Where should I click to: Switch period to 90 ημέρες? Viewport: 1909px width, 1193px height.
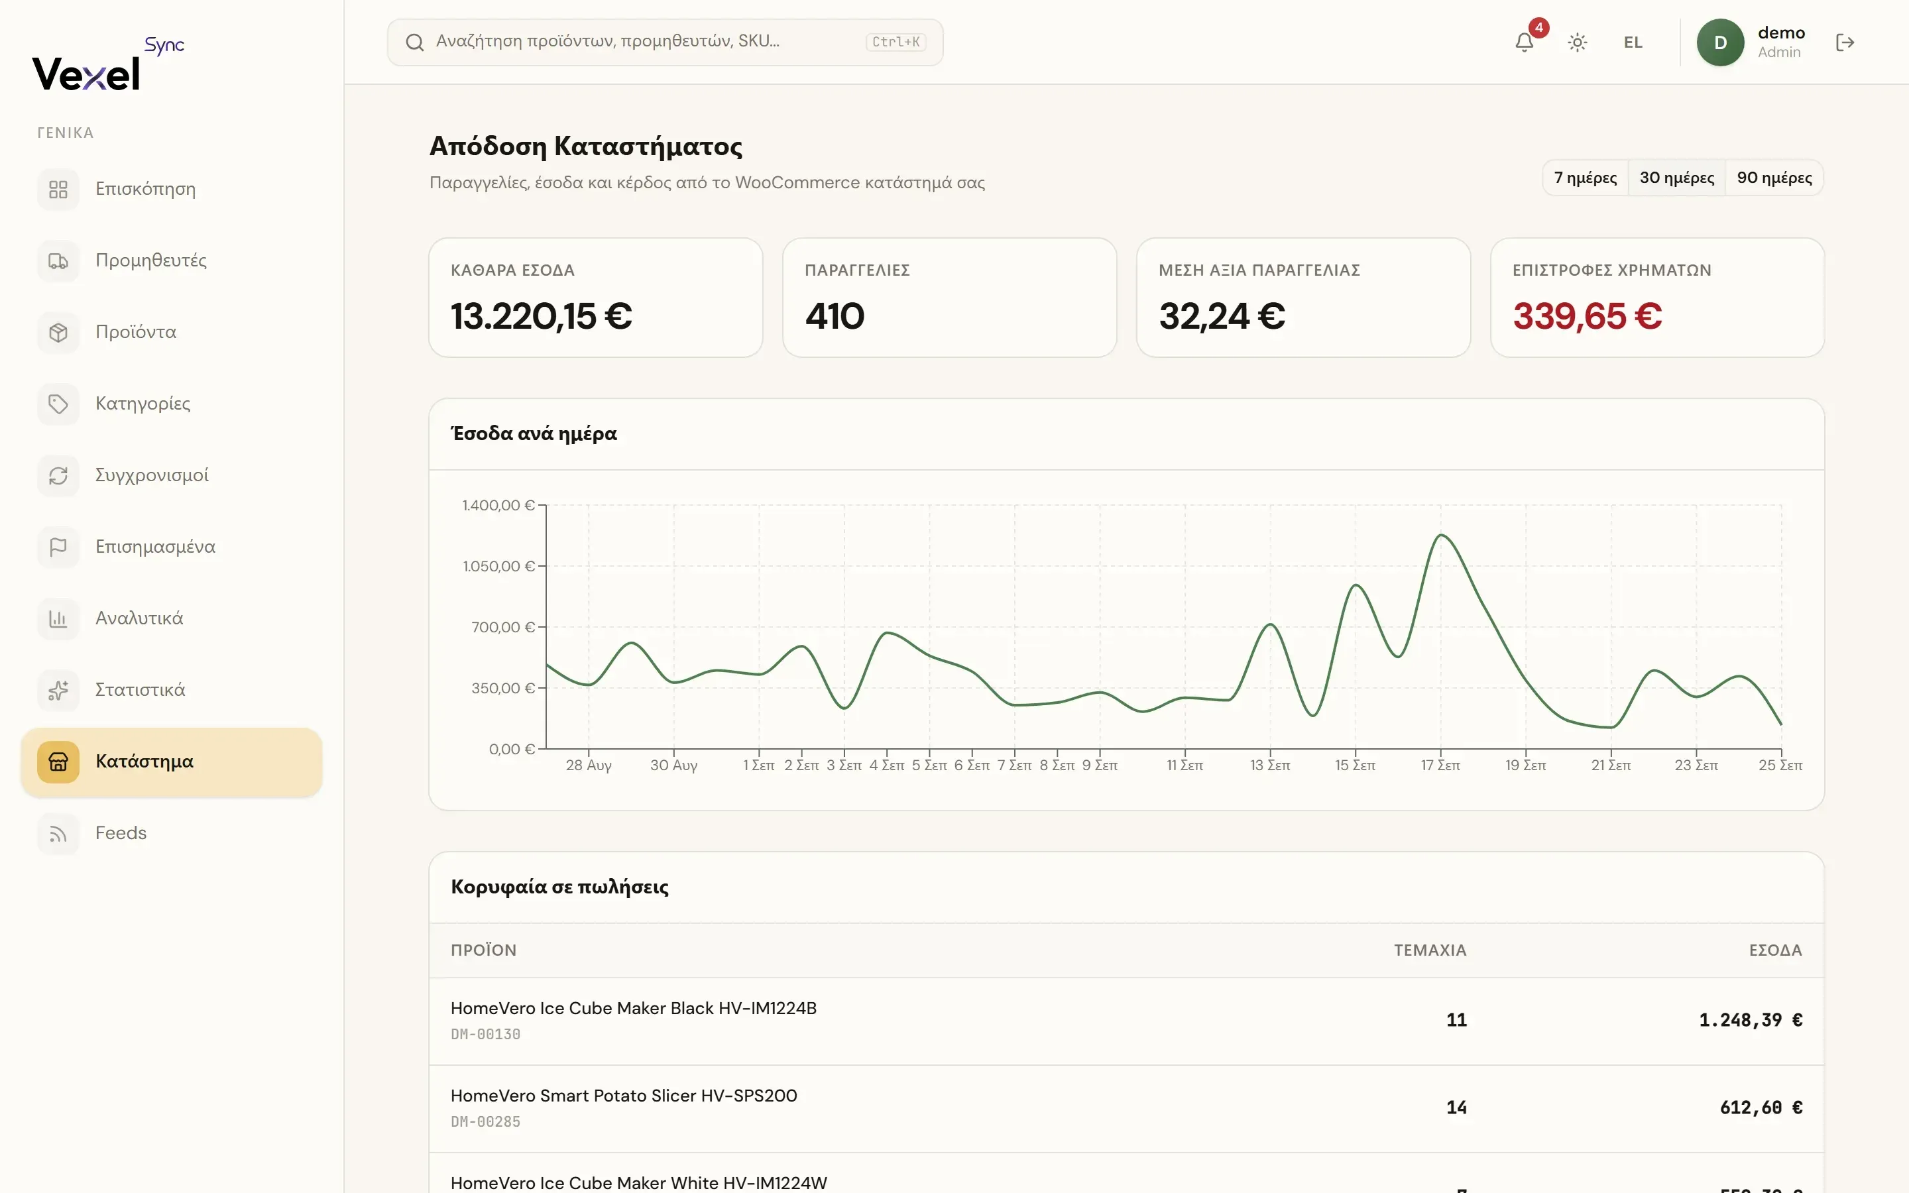click(1774, 178)
